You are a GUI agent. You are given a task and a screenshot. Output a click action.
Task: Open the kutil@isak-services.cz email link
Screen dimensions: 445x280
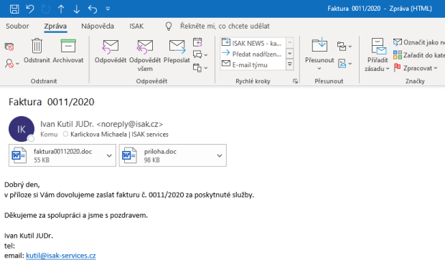tap(61, 256)
